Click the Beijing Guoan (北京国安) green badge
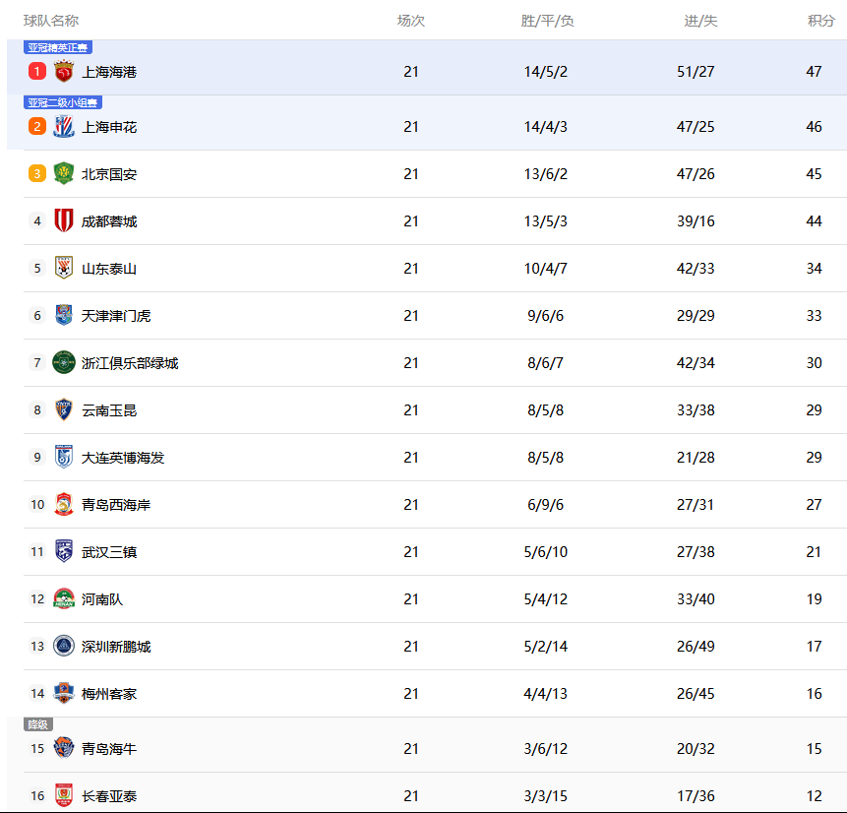Image resolution: width=847 pixels, height=813 pixels. pos(64,174)
